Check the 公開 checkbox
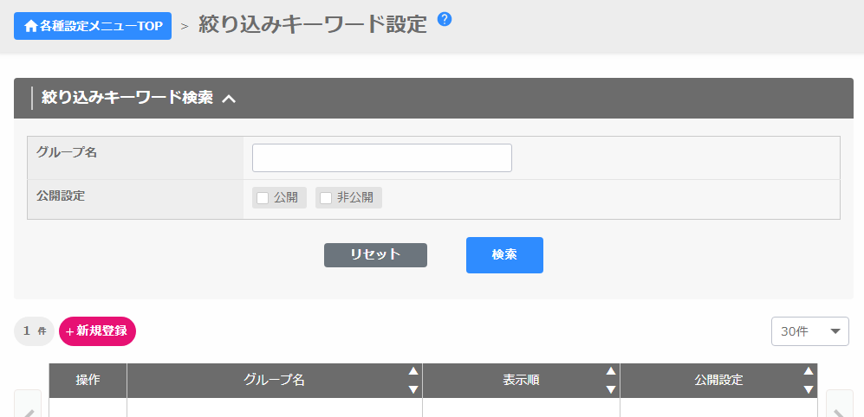Screen dimensions: 864x417 point(263,198)
